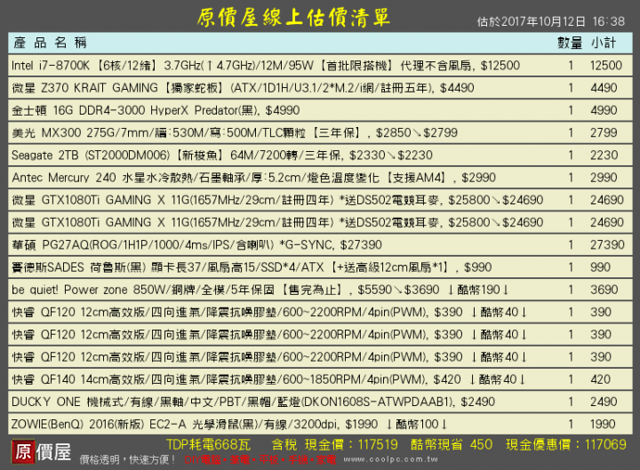Click subtotal 12500 in the Intel row

pos(606,65)
